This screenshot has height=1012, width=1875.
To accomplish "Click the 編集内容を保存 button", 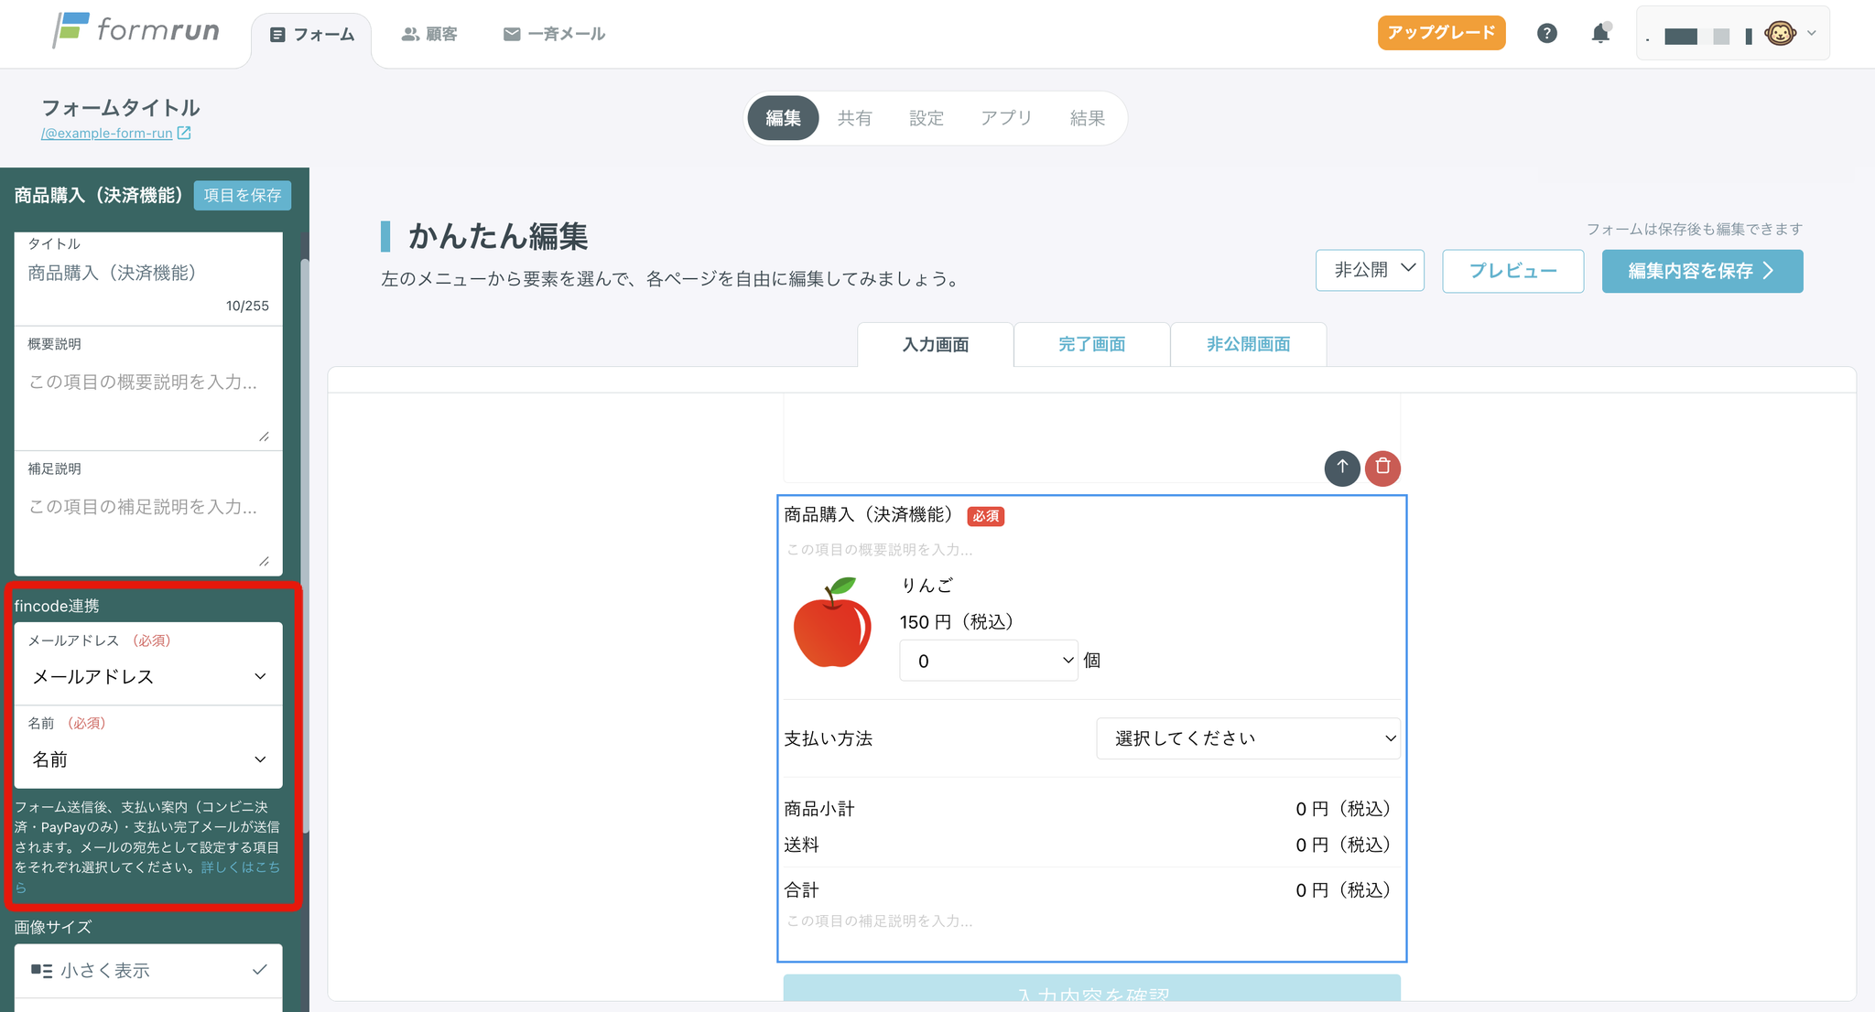I will [x=1702, y=271].
